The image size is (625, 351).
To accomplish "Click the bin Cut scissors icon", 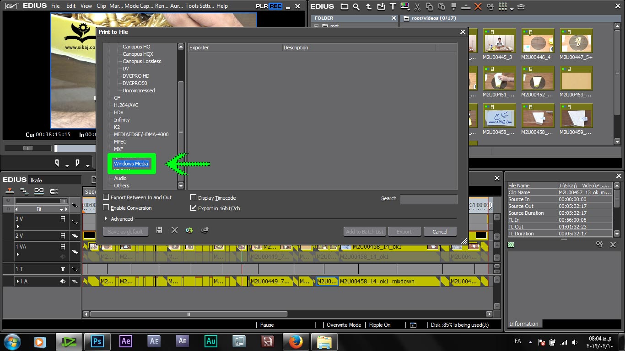I will pos(417,6).
